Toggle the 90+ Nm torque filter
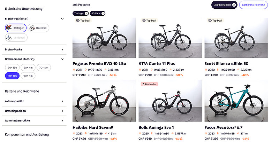Image resolution: width=279 pixels, height=142 pixels. (x=28, y=76)
